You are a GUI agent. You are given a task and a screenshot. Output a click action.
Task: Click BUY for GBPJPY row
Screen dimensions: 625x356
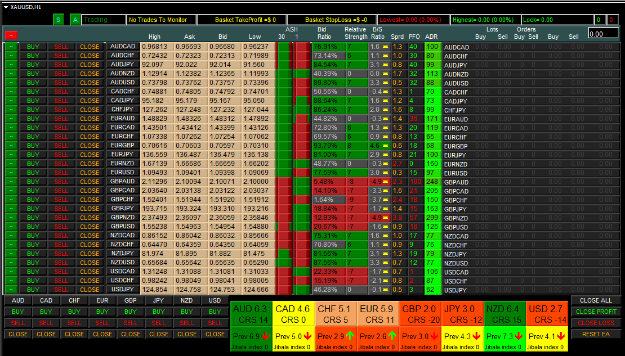(x=33, y=208)
